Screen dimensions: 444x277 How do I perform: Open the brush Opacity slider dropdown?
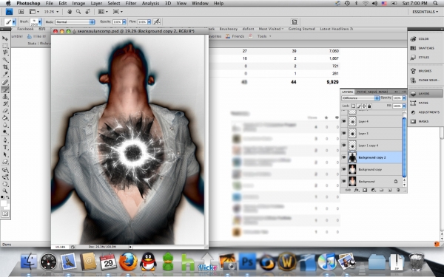pyautogui.click(x=124, y=21)
